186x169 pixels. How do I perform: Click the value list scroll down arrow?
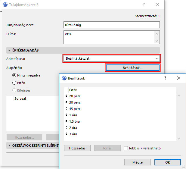coord(179,139)
